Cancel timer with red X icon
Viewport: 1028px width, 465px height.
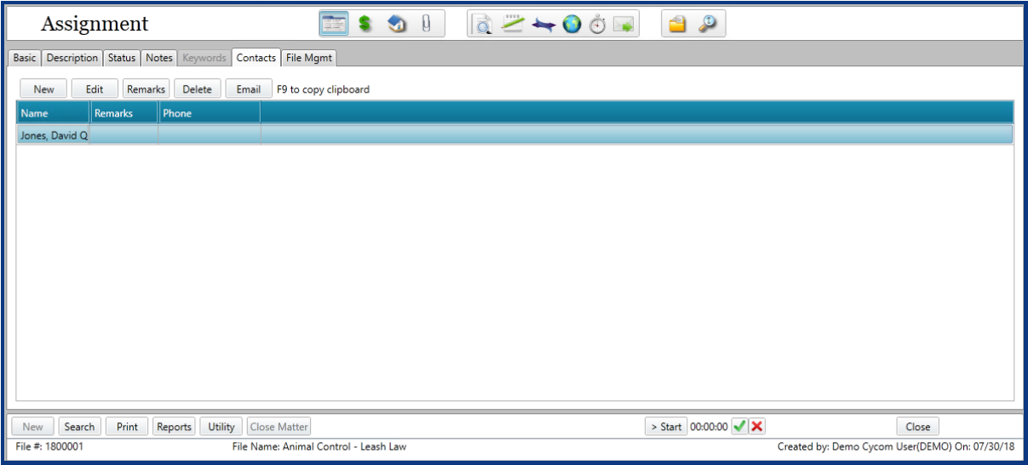pyautogui.click(x=756, y=427)
